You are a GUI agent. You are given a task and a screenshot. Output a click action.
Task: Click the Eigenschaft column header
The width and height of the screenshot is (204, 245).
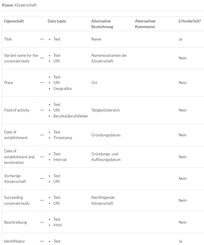(x=14, y=21)
